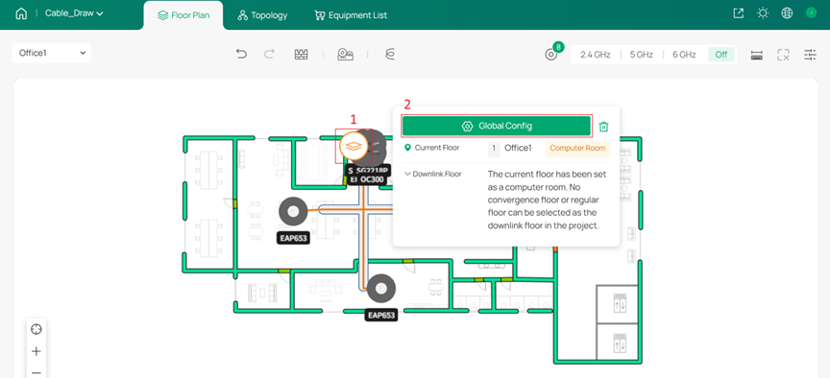The height and width of the screenshot is (378, 830).
Task: Click the recenter view crosshair icon
Action: tap(36, 329)
